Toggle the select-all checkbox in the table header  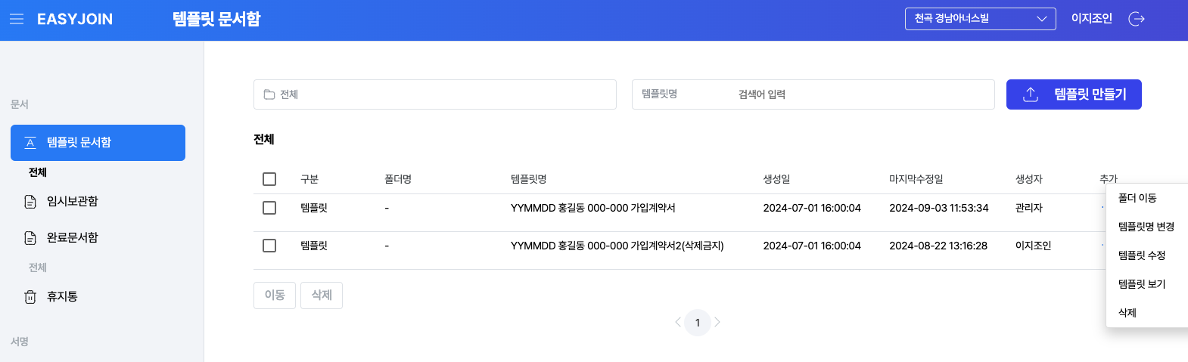point(269,179)
